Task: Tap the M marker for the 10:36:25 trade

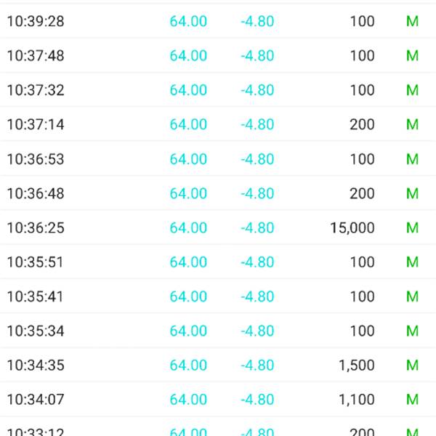Action: point(412,228)
